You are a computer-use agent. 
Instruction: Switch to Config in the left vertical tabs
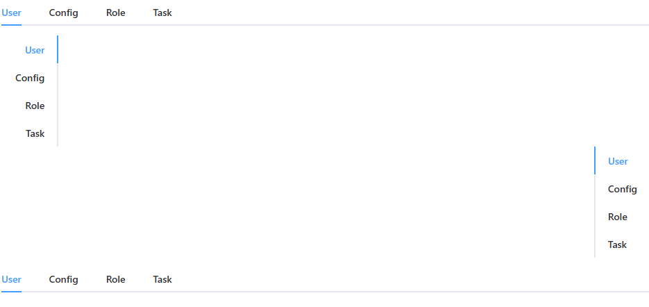30,78
